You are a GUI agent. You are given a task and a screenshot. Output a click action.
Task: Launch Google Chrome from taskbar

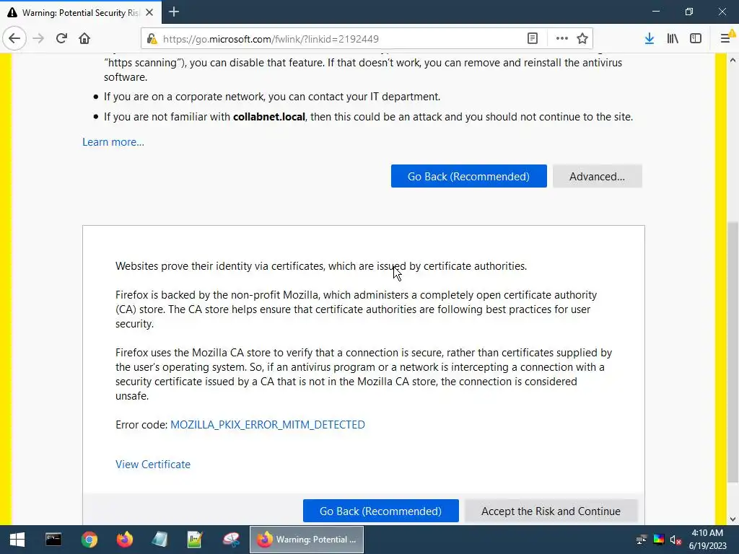tap(89, 540)
